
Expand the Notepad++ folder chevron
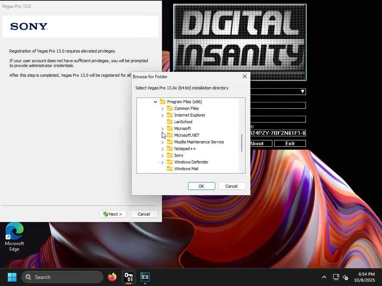163,149
